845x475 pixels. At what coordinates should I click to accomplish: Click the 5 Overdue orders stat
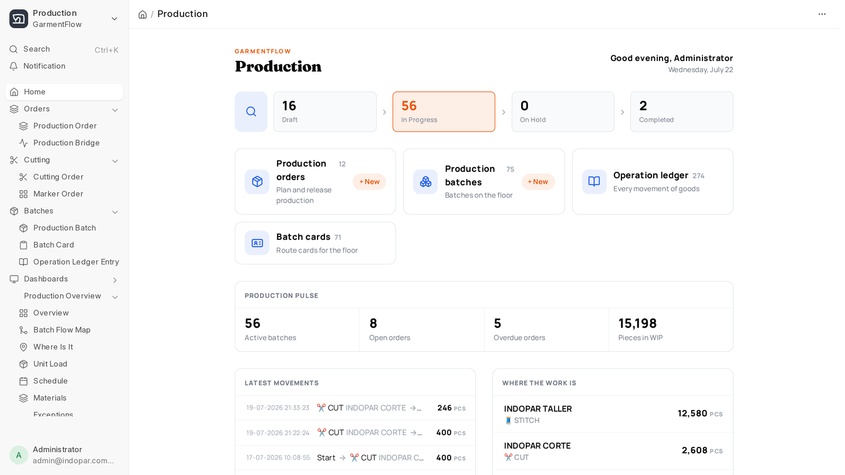(546, 330)
